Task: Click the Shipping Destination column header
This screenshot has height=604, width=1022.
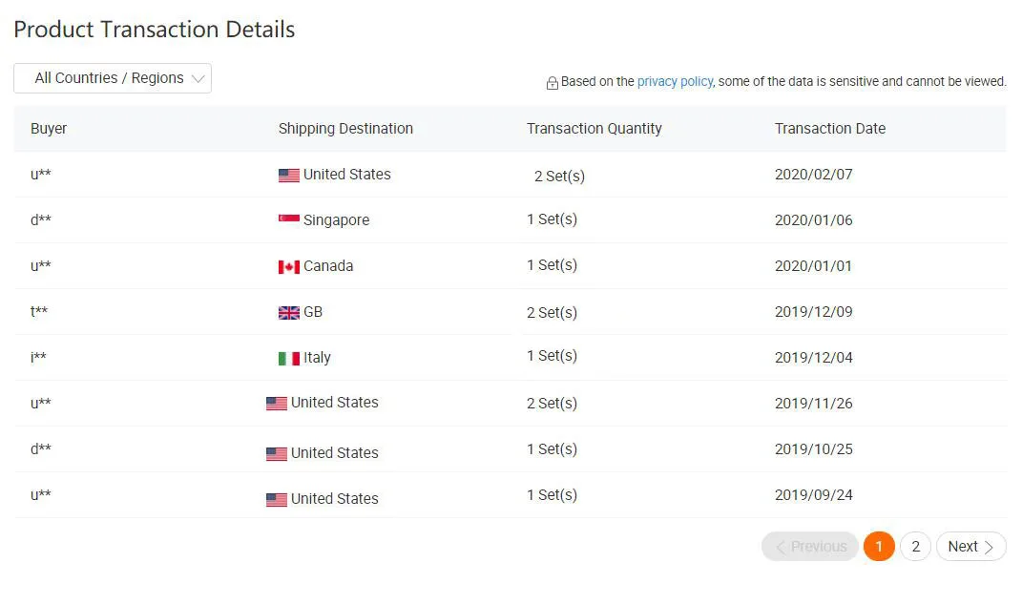Action: pyautogui.click(x=345, y=129)
